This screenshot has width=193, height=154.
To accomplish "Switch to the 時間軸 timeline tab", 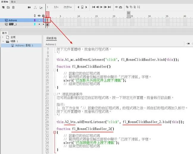I will [x=5, y=2].
